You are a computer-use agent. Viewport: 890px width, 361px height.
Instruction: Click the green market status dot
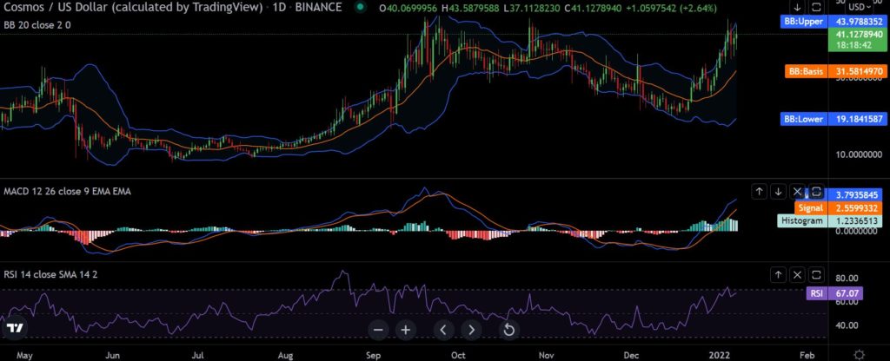click(x=360, y=8)
